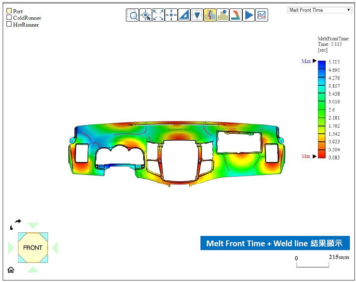The height and width of the screenshot is (282, 356).
Task: Click the FRONT face of view cube
Action: tap(33, 248)
